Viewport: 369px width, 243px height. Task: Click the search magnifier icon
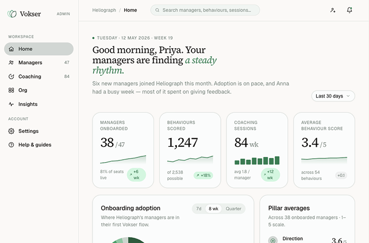(157, 10)
